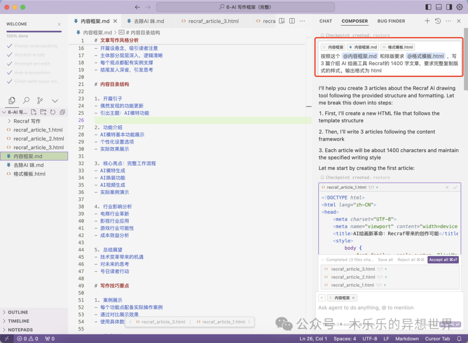Toggle the right AI pane layout
This screenshot has width=468, height=343.
click(449, 7)
